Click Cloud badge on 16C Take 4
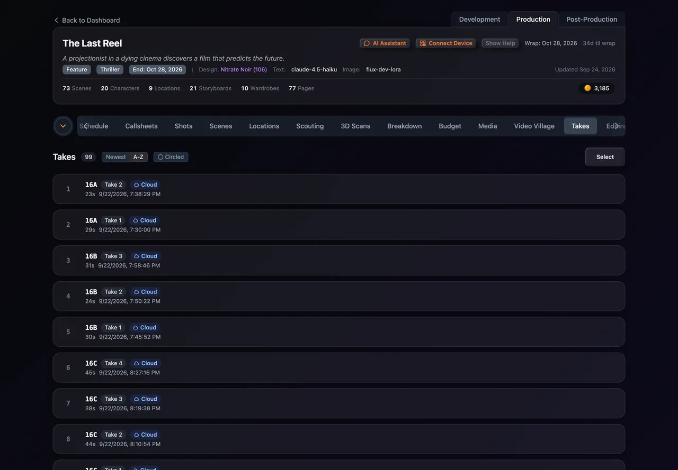The height and width of the screenshot is (470, 678). [145, 363]
